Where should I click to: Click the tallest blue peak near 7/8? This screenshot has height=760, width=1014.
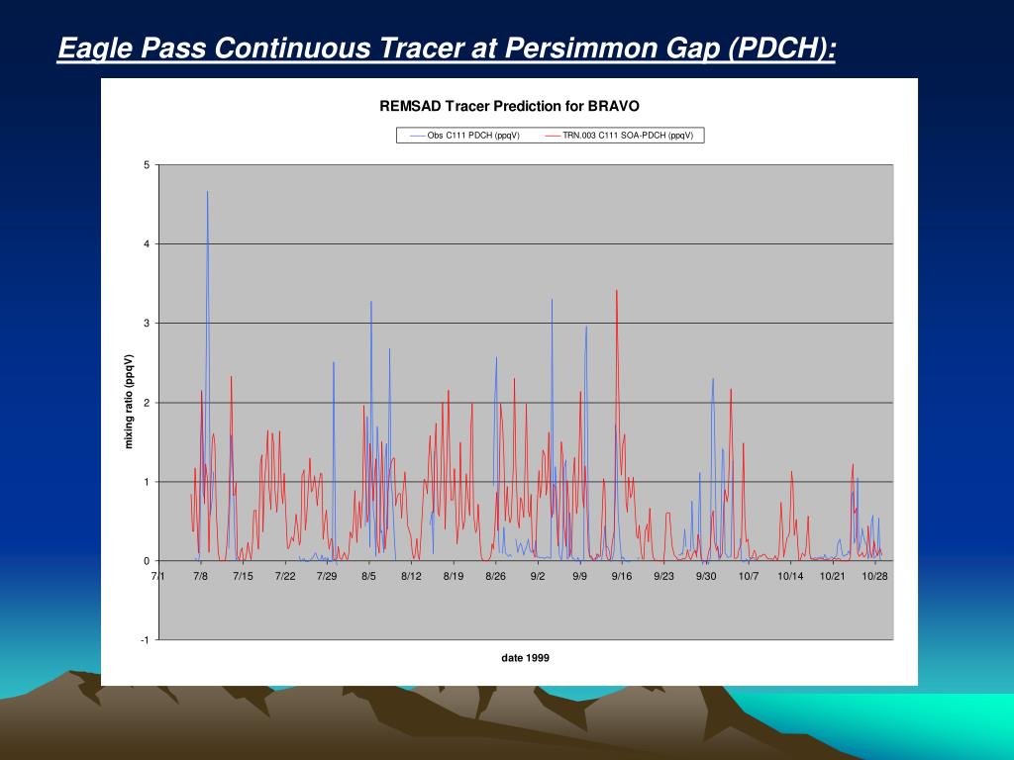point(208,193)
